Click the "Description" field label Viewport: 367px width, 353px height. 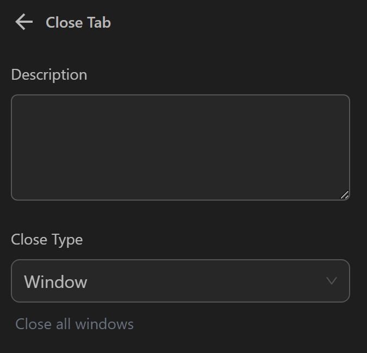(x=49, y=74)
